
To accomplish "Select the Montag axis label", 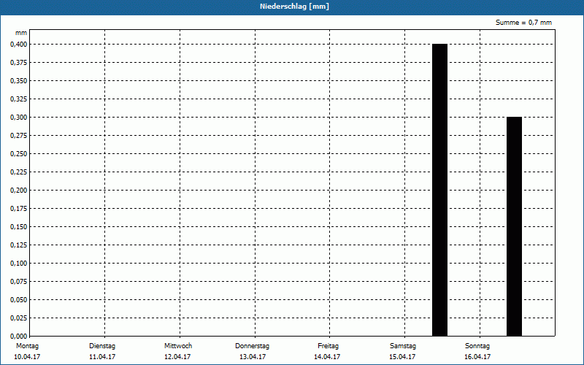I will pos(27,346).
